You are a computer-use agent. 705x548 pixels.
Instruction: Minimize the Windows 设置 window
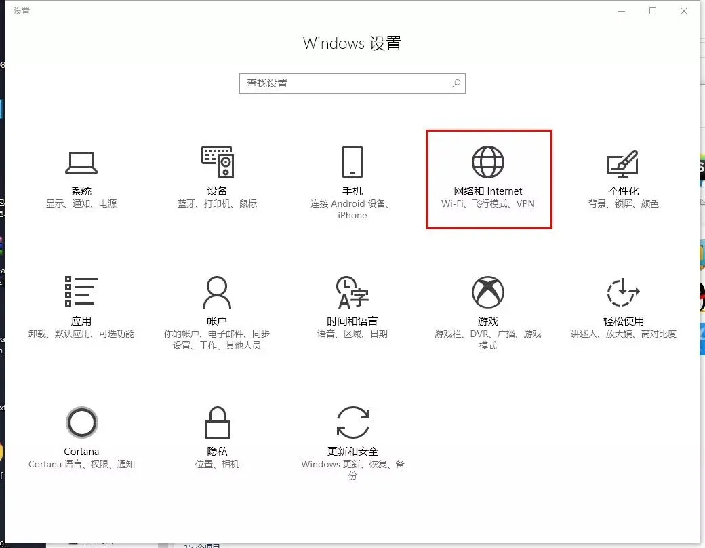tap(621, 11)
